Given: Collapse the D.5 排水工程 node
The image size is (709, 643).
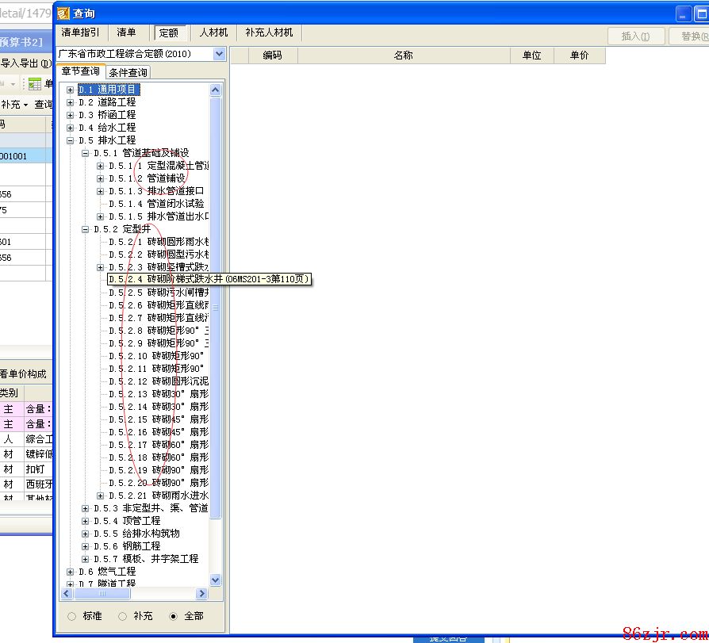Looking at the screenshot, I should [71, 140].
